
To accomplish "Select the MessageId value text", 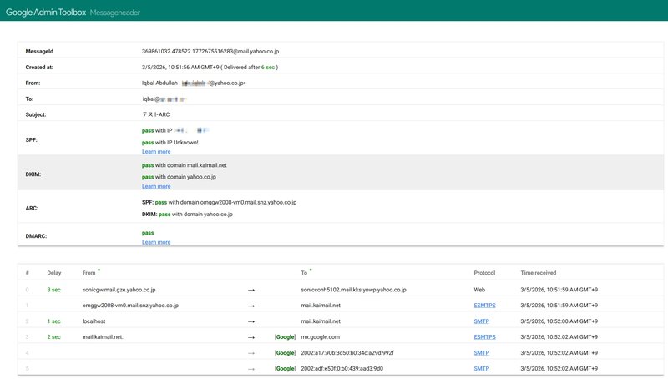I will (210, 52).
